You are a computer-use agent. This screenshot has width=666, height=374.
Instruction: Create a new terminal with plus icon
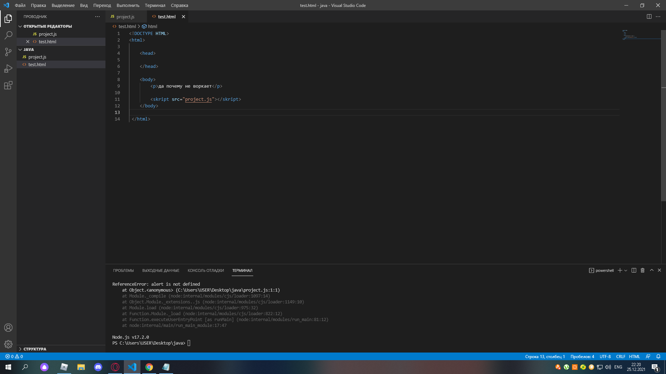pos(620,270)
